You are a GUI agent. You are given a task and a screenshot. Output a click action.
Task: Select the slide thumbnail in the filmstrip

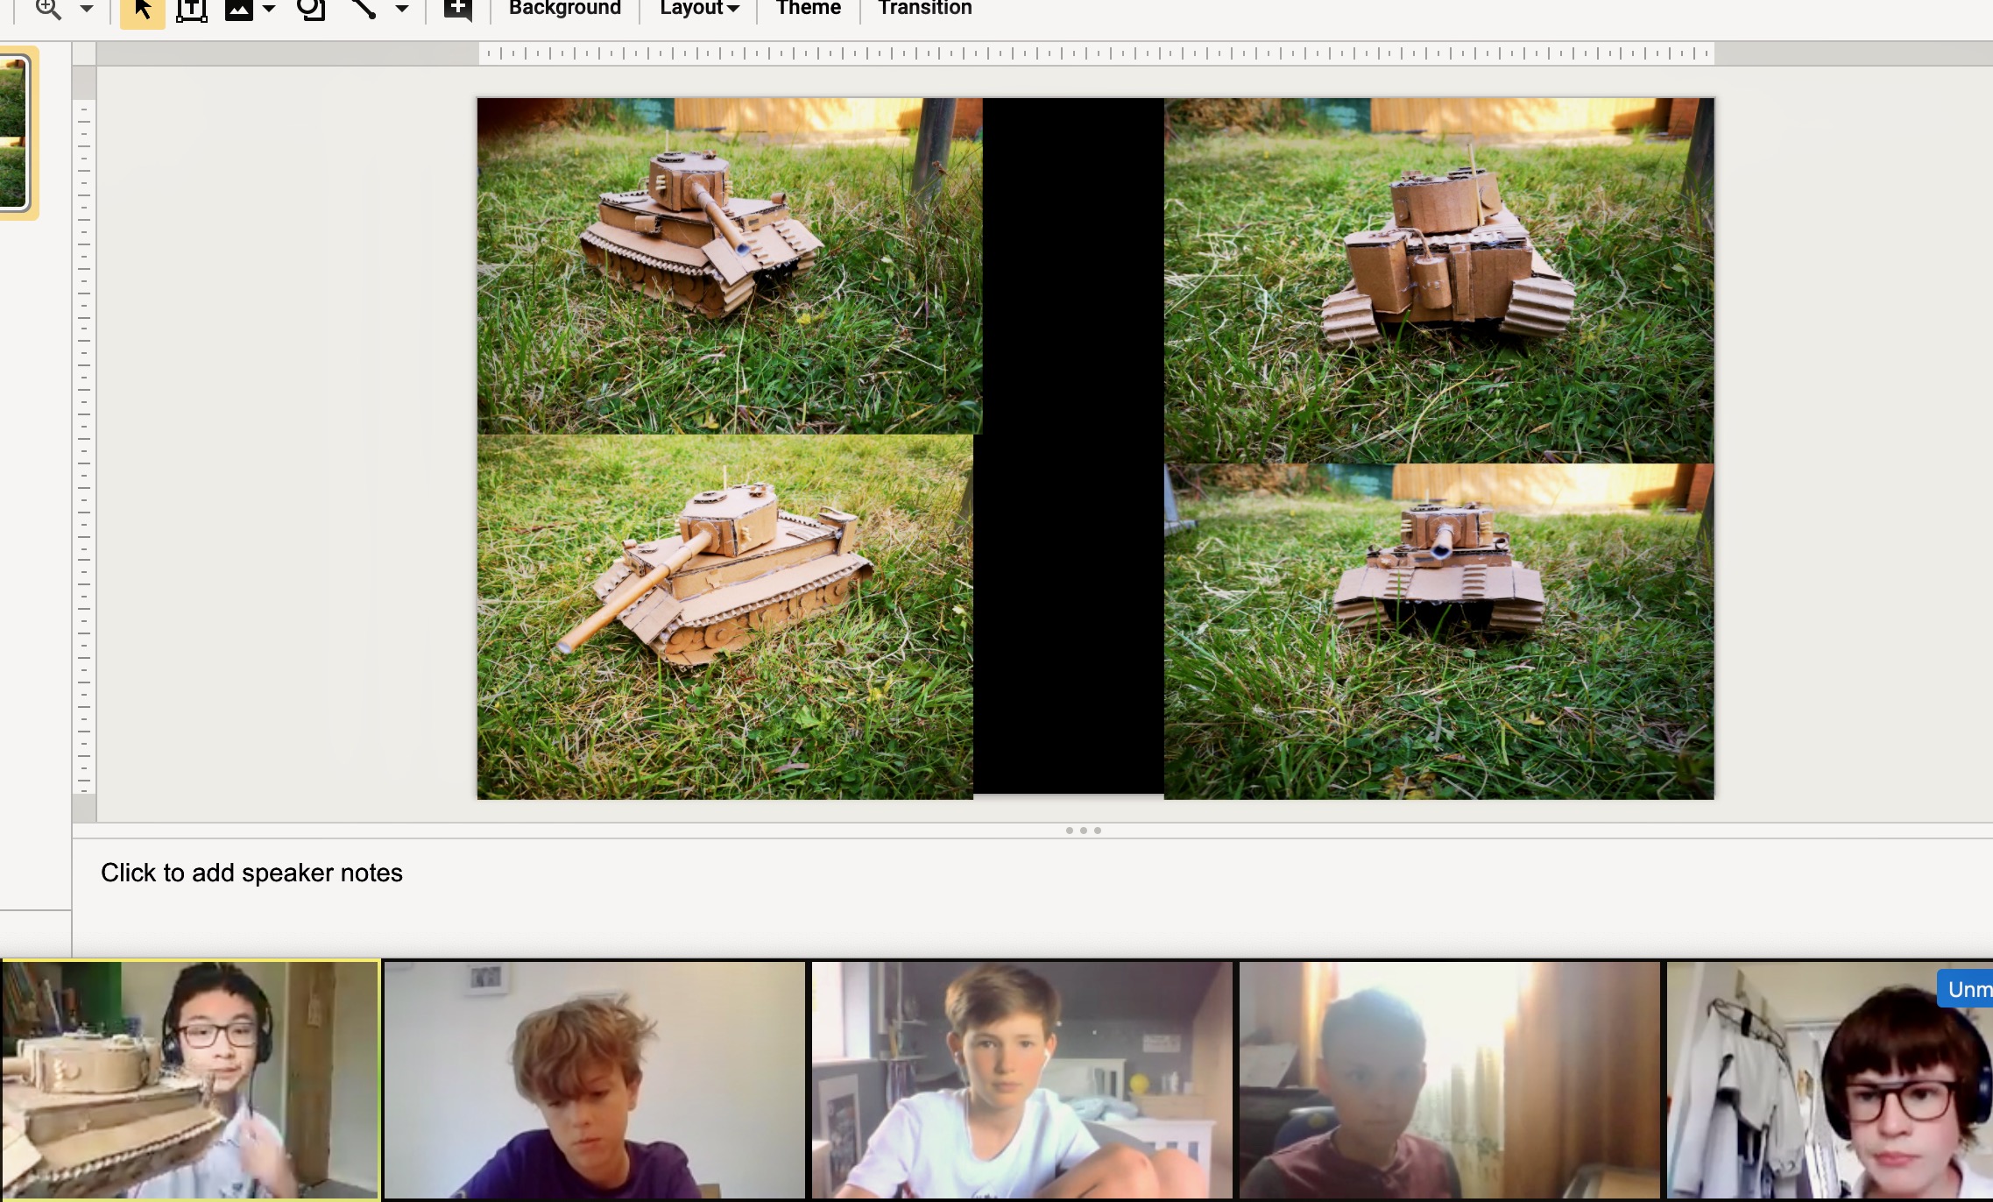(x=14, y=132)
